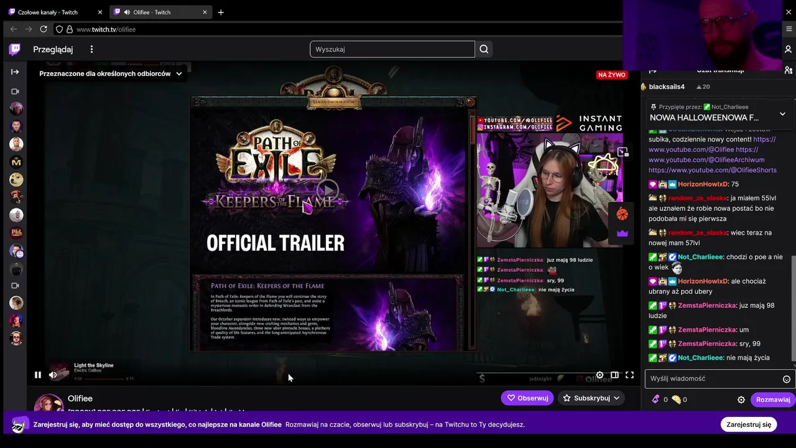
Task: Click the pink-haired channel avatar in sidebar
Action: (x=16, y=321)
